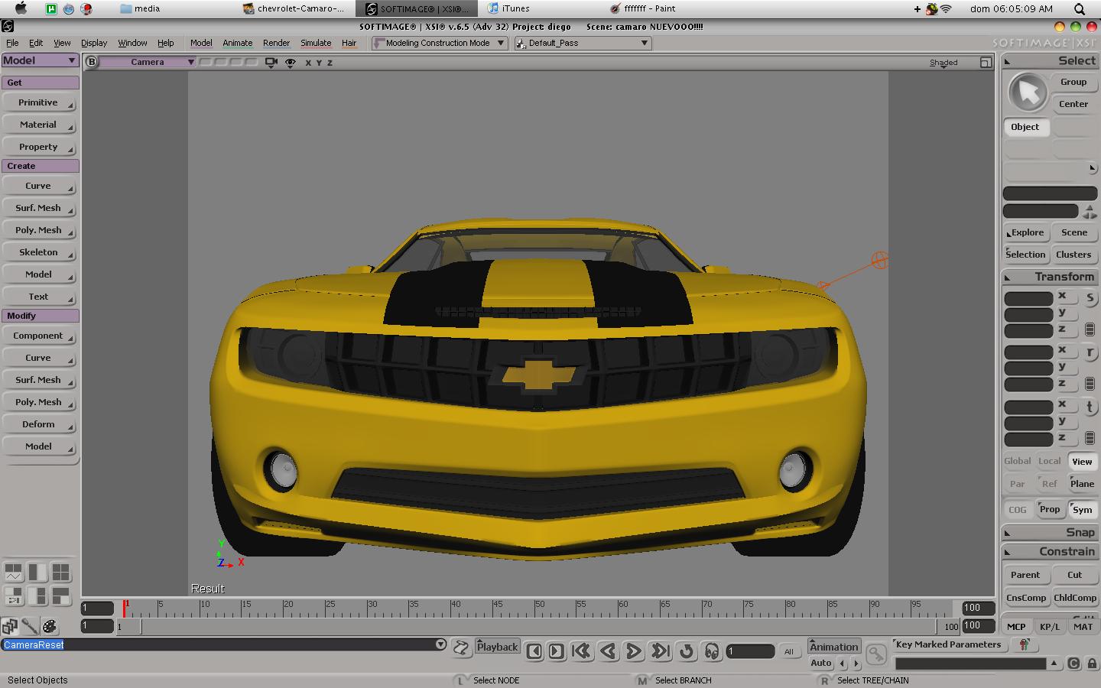Screen dimensions: 1101x688
Task: Open the File menu
Action: click(12, 43)
